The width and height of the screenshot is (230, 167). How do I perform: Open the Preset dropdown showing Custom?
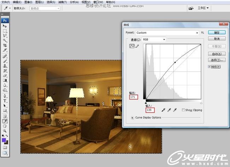pos(167,33)
